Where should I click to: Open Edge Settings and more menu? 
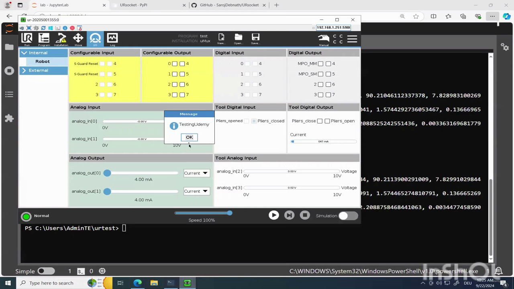tap(492, 16)
